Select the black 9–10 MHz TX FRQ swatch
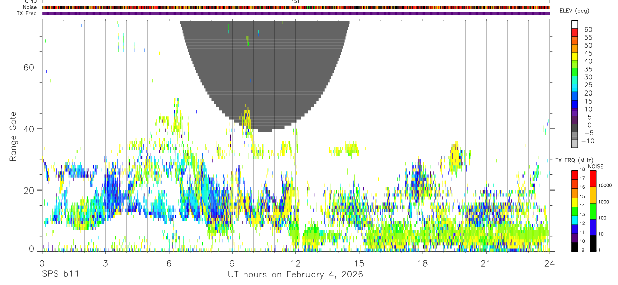 (575, 247)
